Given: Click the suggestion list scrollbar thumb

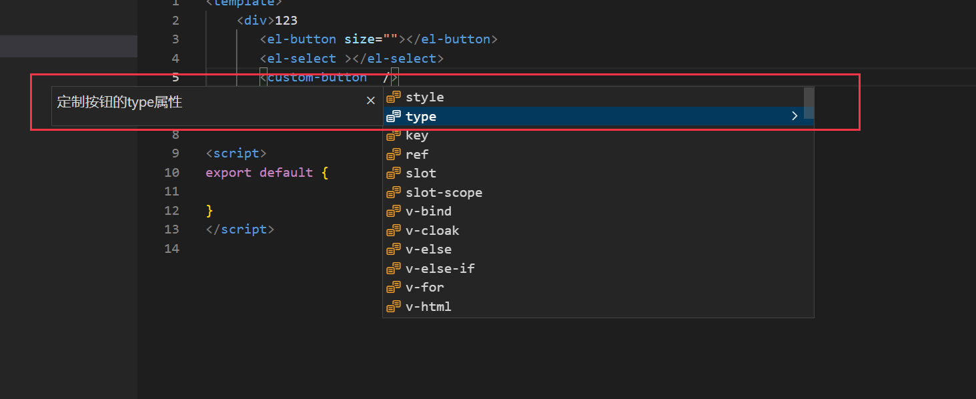Looking at the screenshot, I should click(809, 103).
